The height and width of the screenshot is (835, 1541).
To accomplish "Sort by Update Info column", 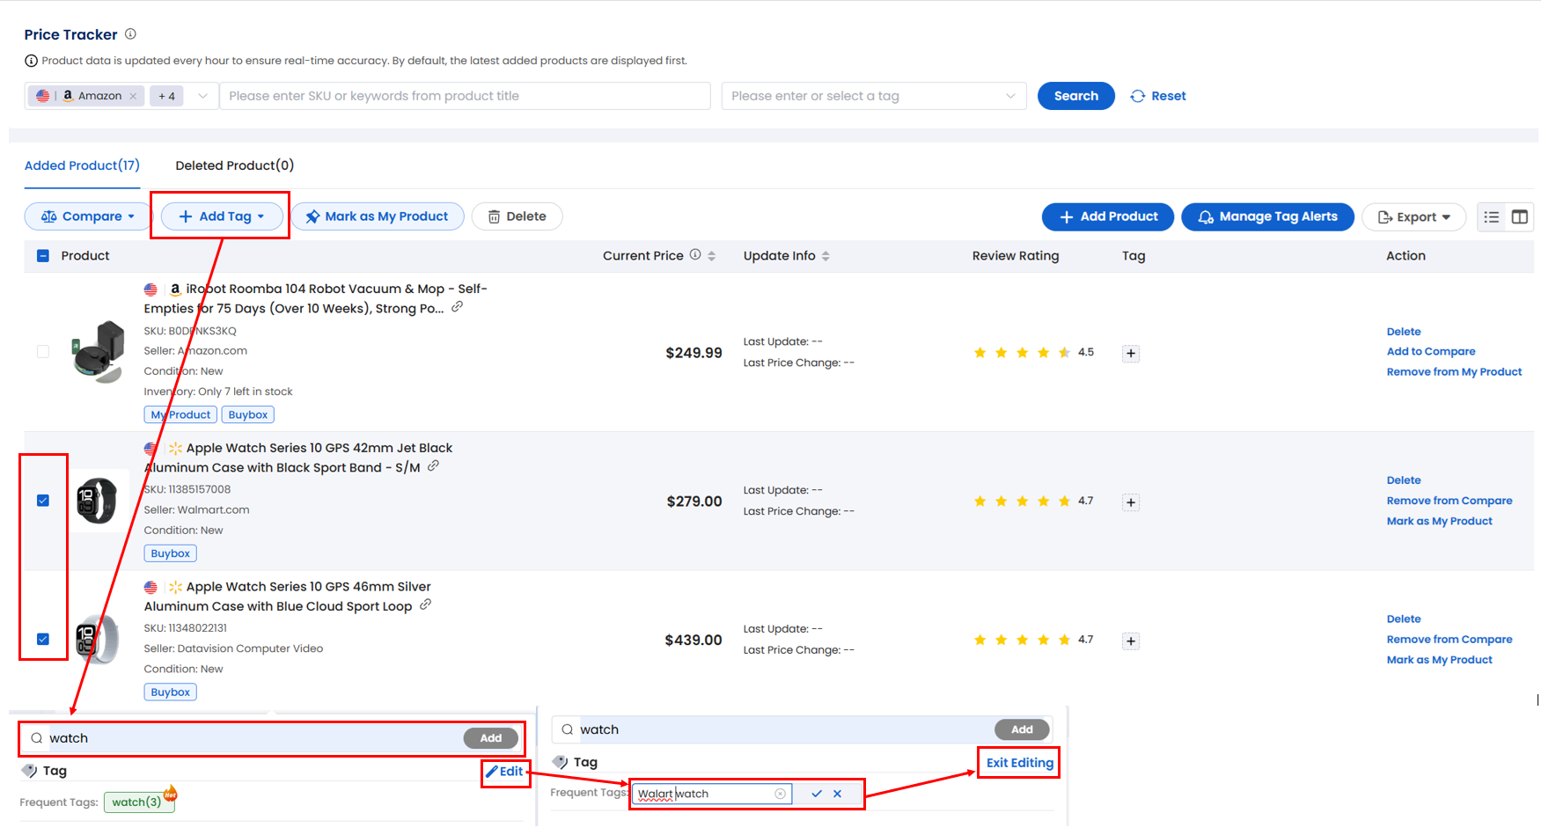I will tap(826, 256).
